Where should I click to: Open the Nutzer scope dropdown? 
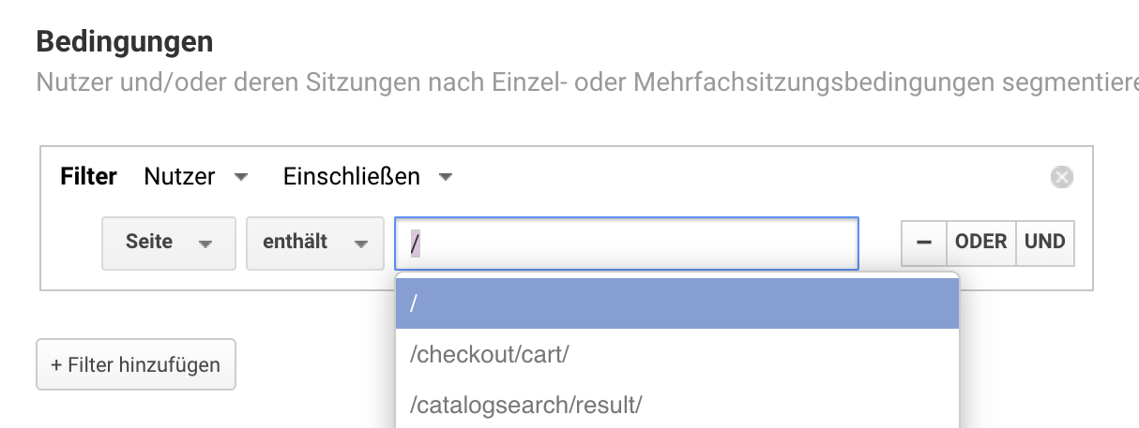pyautogui.click(x=196, y=176)
